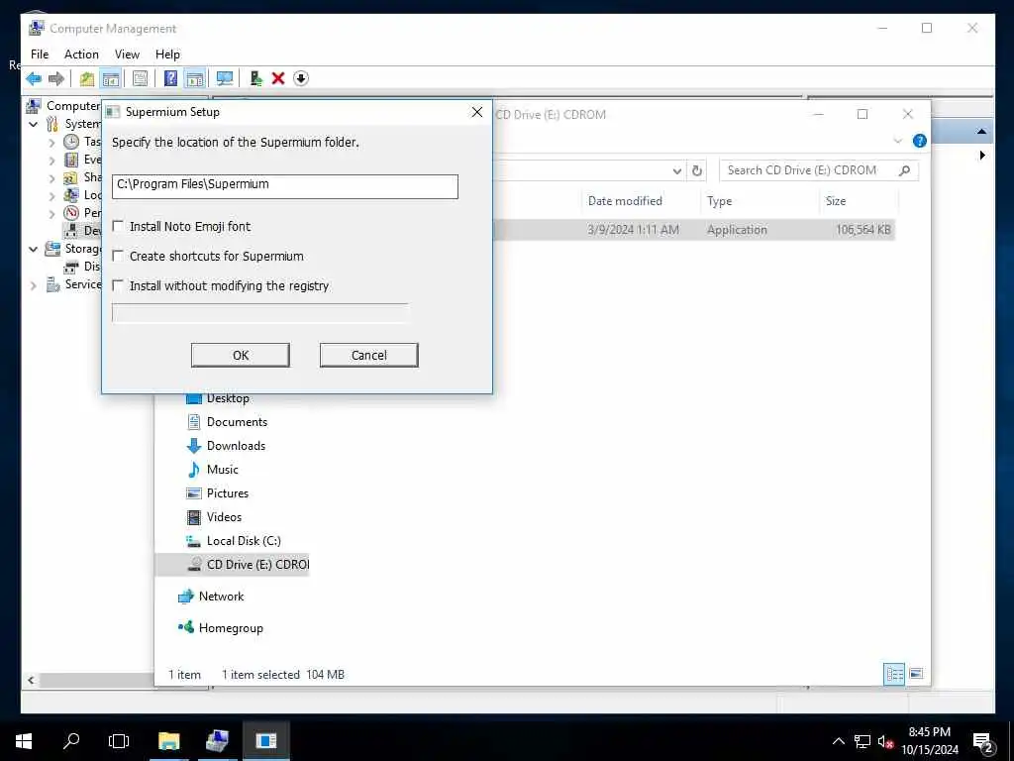Click the Refresh icon in Explorer address bar

[696, 170]
